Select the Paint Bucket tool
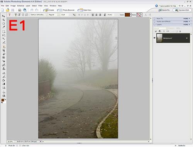 pyautogui.click(x=3, y=80)
